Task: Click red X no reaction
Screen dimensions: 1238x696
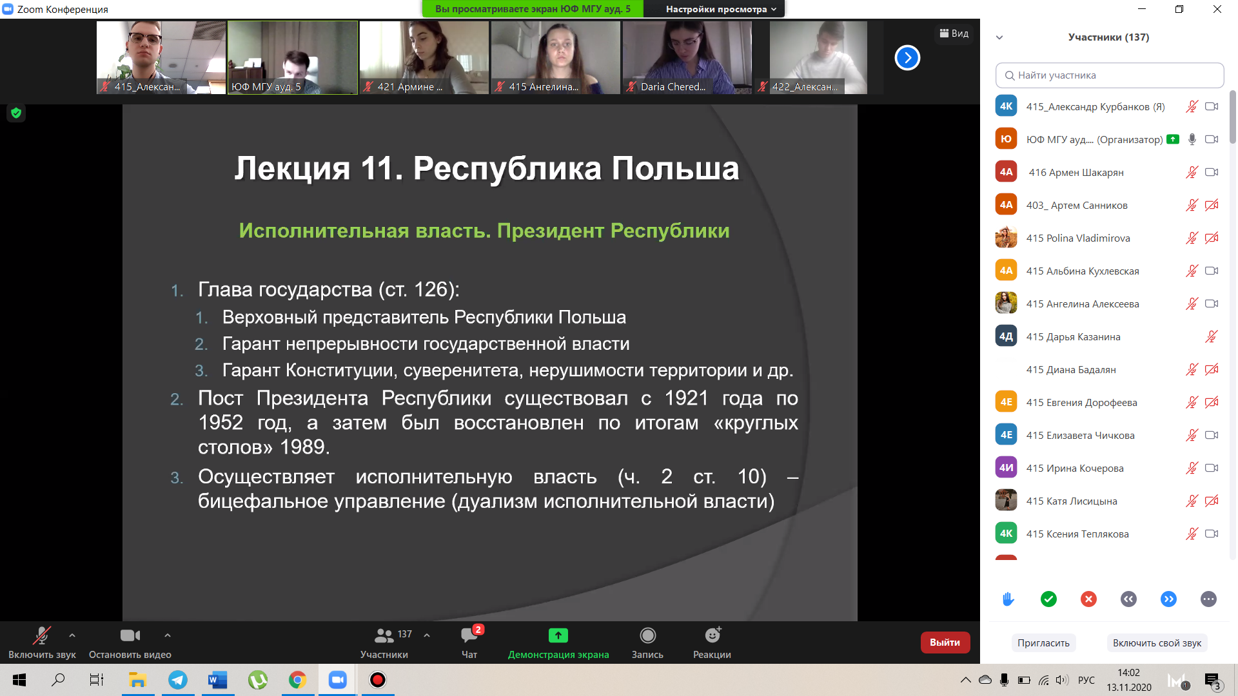Action: click(1088, 599)
